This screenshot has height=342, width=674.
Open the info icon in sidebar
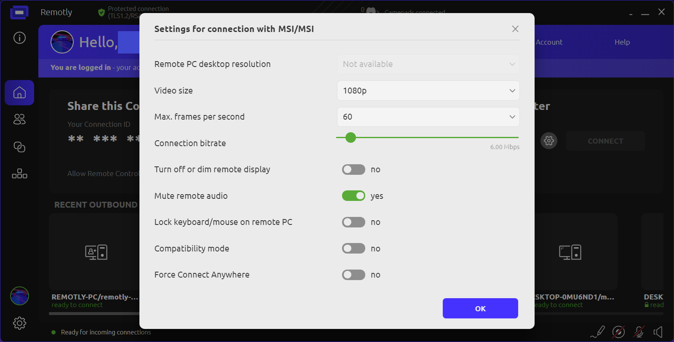point(19,38)
